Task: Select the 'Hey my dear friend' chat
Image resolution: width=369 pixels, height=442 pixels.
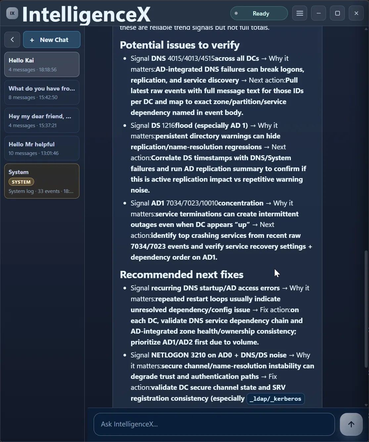Action: [x=42, y=120]
